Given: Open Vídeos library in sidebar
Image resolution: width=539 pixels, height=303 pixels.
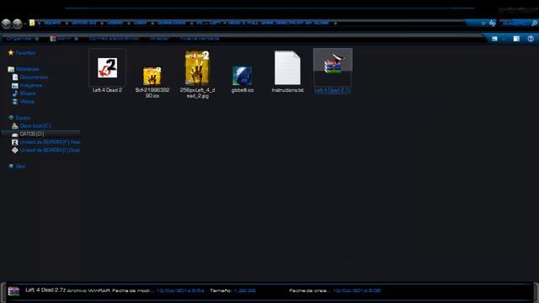Looking at the screenshot, I should [x=27, y=102].
